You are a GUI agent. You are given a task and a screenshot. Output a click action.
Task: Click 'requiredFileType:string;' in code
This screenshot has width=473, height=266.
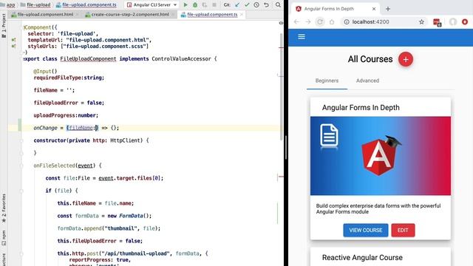69,78
